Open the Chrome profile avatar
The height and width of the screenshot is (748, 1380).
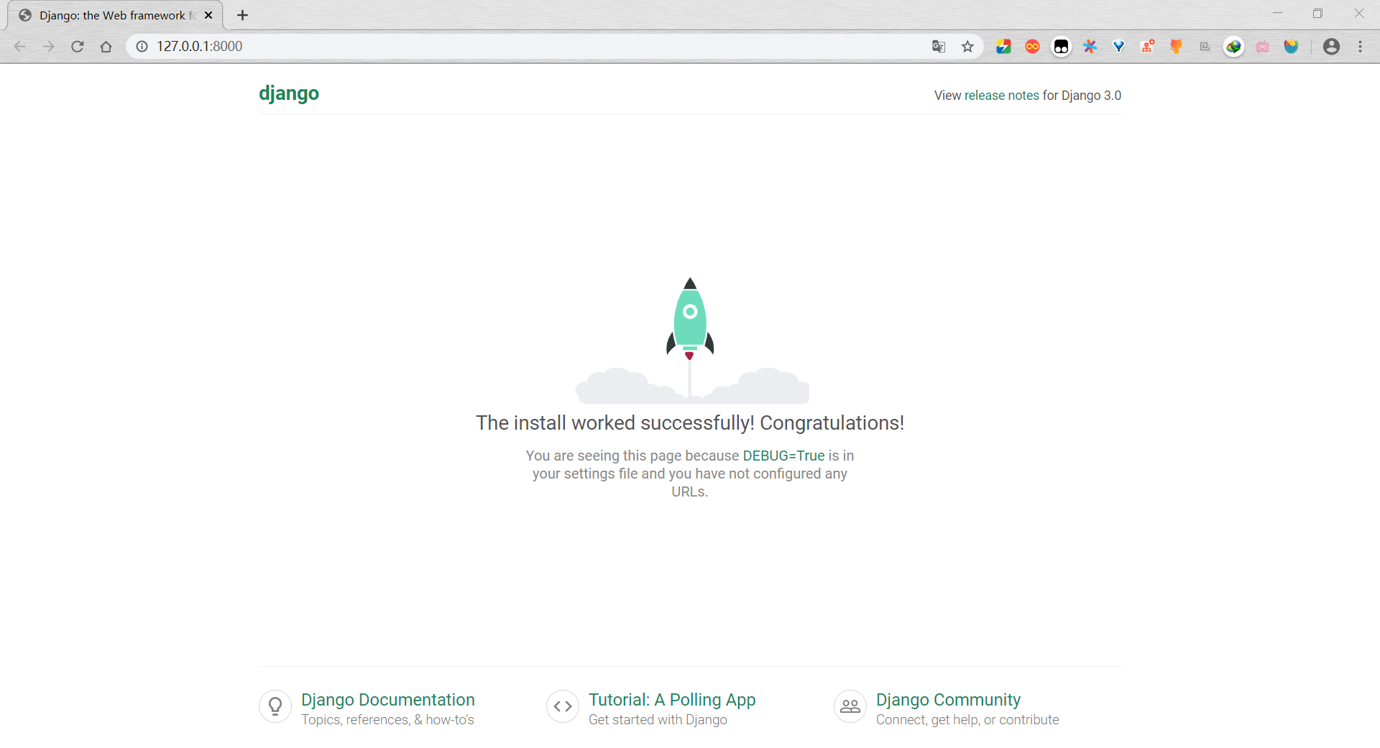(1331, 47)
